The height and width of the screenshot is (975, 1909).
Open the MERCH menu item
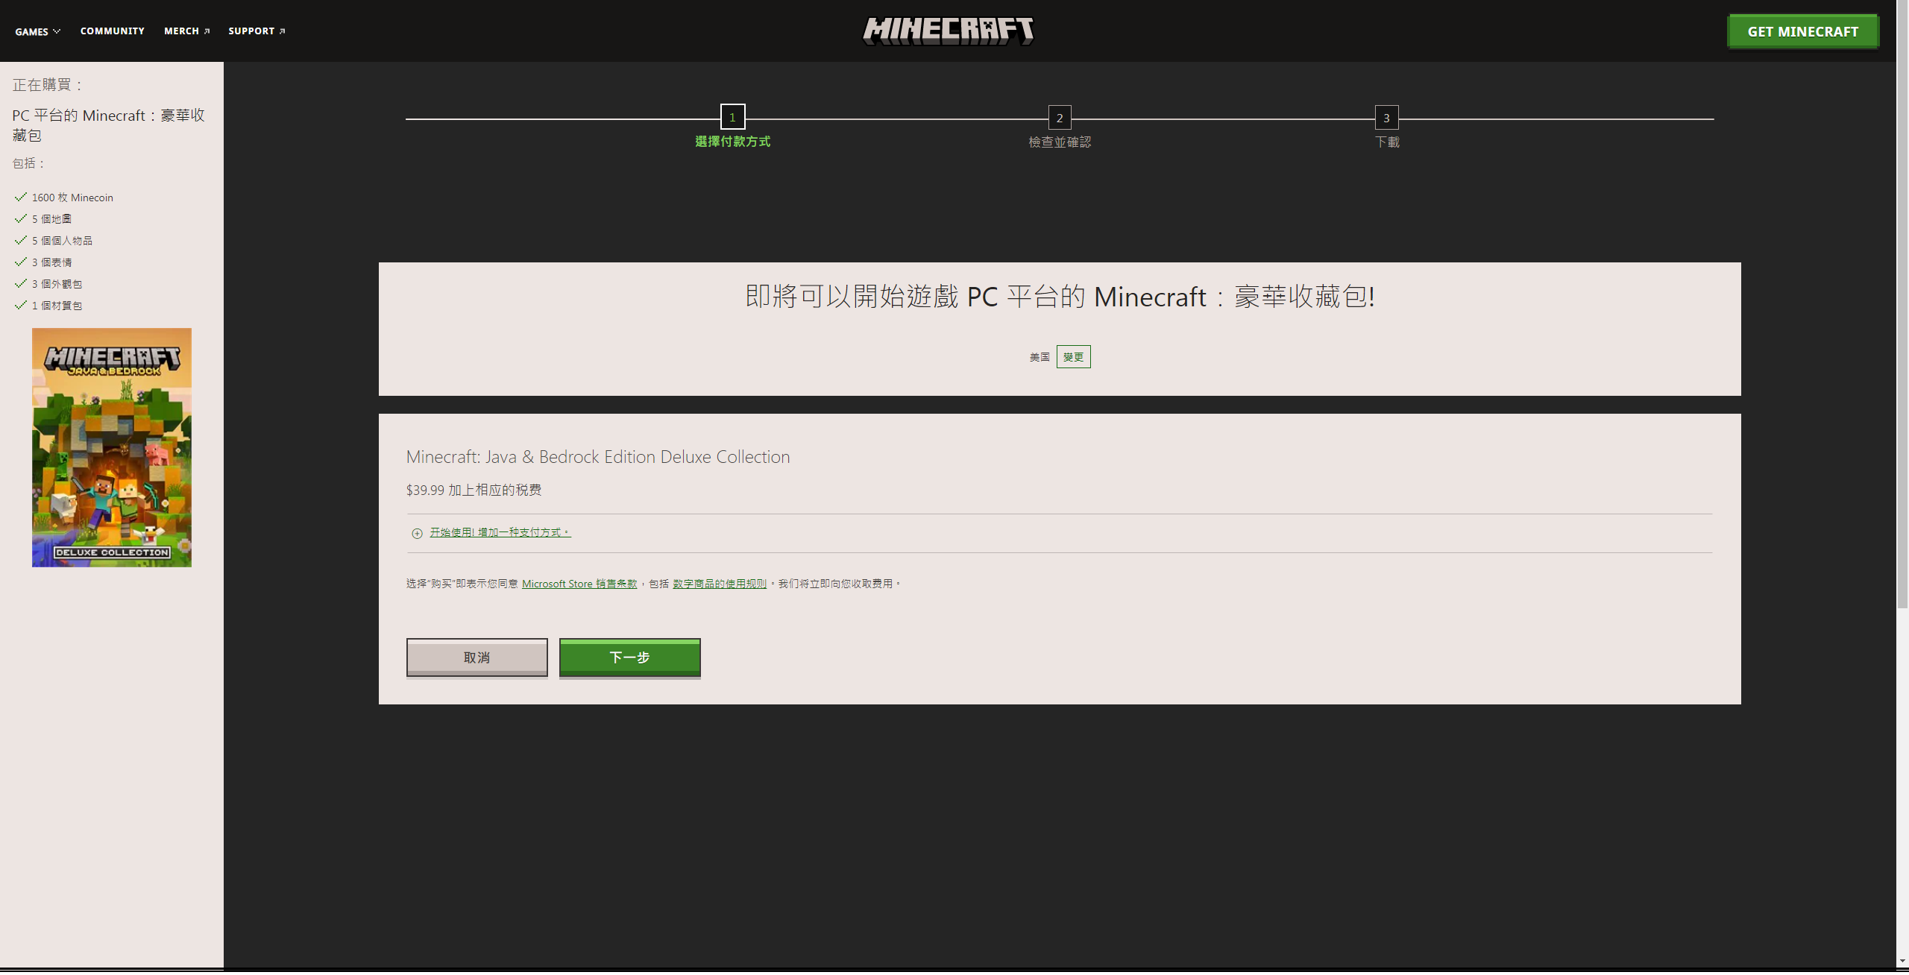pos(181,31)
